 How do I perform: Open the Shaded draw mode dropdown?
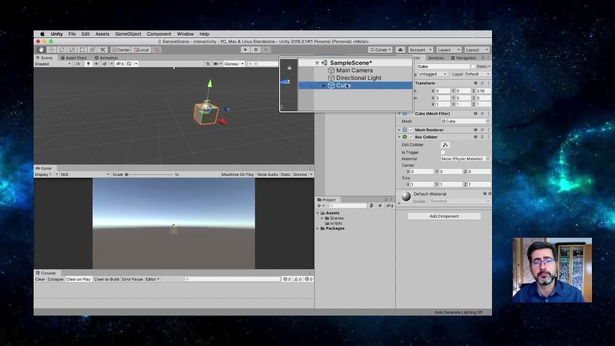(53, 63)
